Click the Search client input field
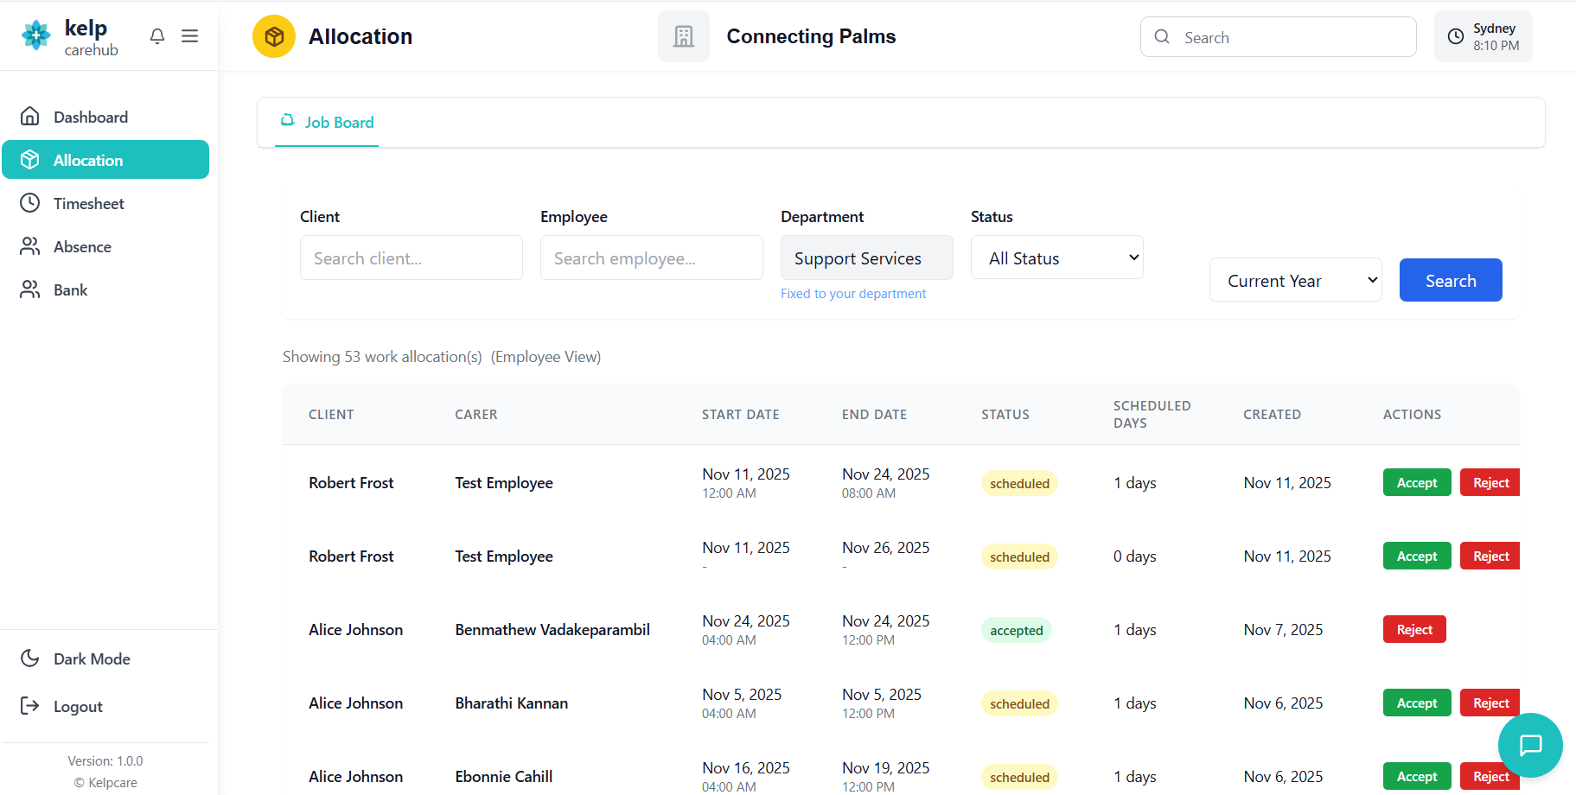1576x795 pixels. coord(412,258)
